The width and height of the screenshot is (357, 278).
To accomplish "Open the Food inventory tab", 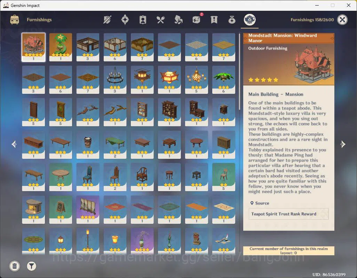I will click(160, 20).
